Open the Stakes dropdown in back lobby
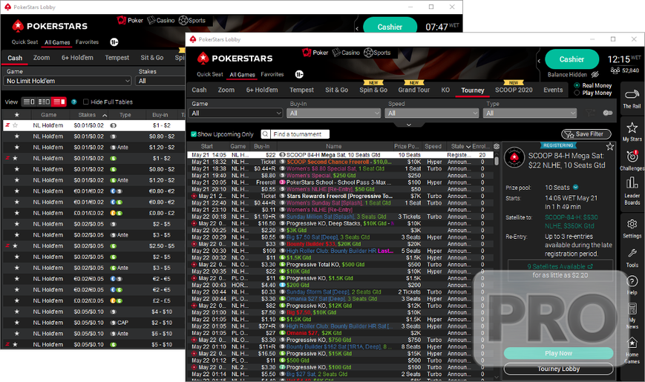The image size is (645, 382). 160,81
